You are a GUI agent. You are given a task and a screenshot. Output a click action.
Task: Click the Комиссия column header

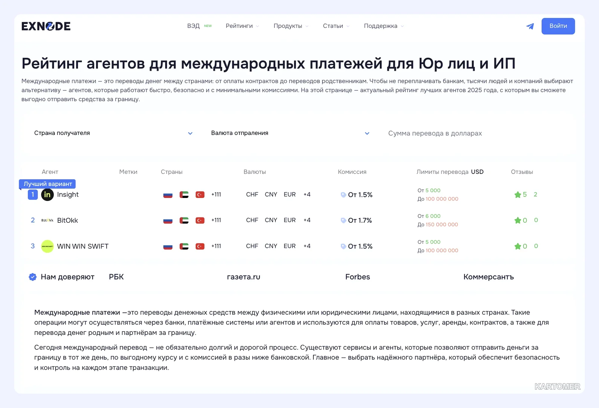coord(352,172)
